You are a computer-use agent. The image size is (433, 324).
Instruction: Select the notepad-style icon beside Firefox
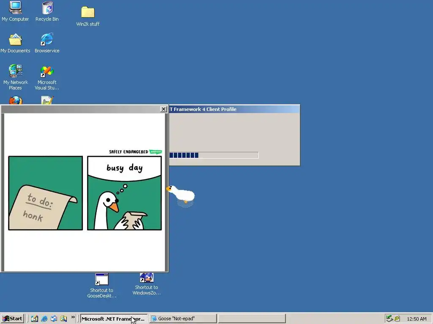[x=47, y=100]
